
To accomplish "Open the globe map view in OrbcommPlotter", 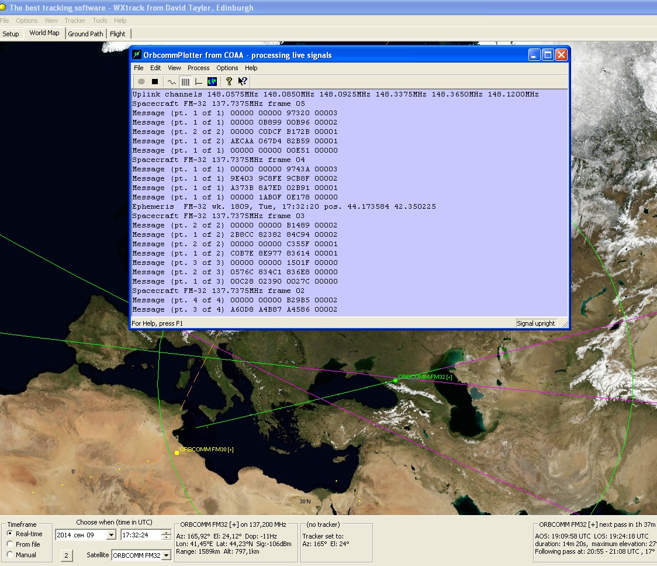I will pos(212,82).
